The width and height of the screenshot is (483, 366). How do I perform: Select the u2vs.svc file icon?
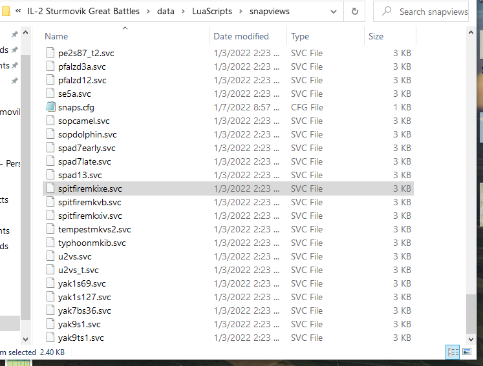[x=50, y=256]
